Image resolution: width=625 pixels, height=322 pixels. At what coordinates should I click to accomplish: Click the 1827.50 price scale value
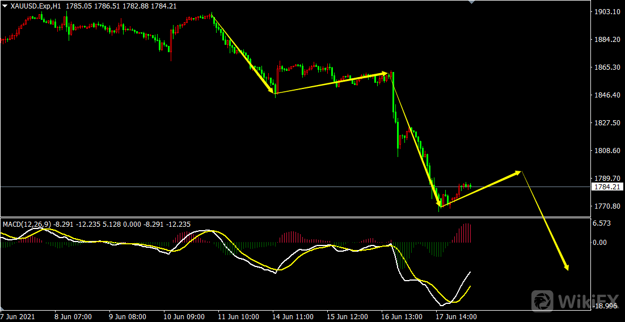[607, 123]
